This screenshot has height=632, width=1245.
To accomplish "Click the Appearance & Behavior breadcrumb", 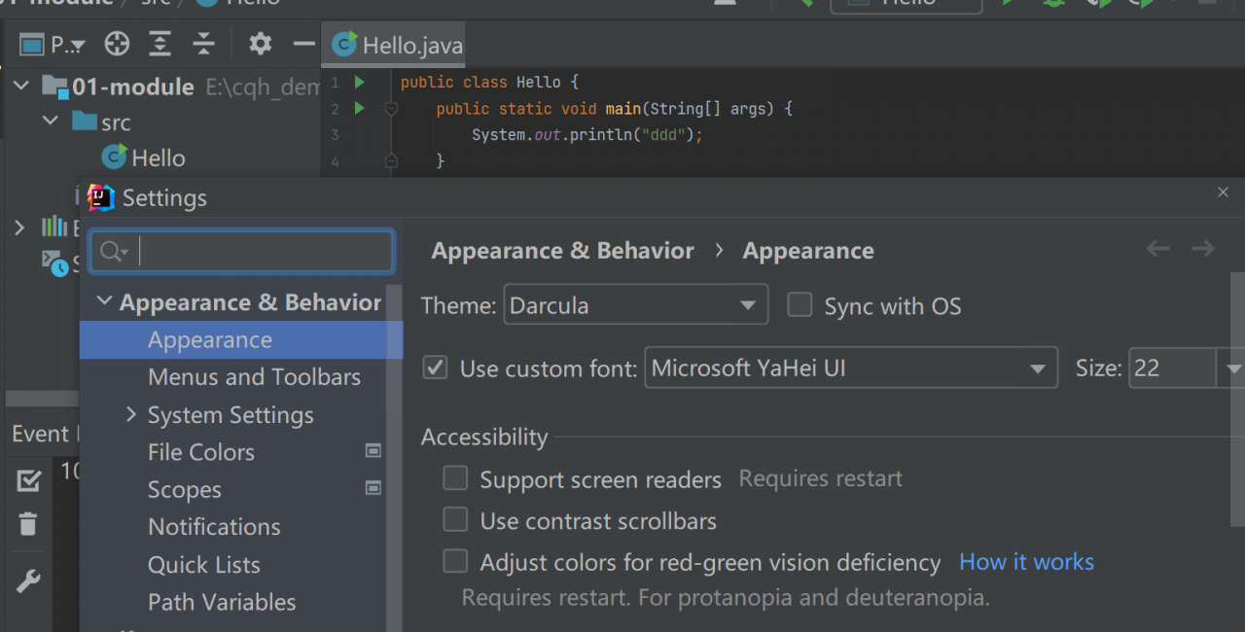I will point(563,251).
